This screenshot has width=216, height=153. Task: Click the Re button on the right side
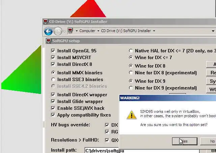tap(211, 73)
